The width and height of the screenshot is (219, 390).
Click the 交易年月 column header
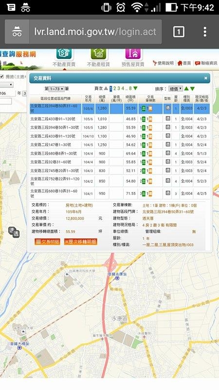tap(88, 99)
